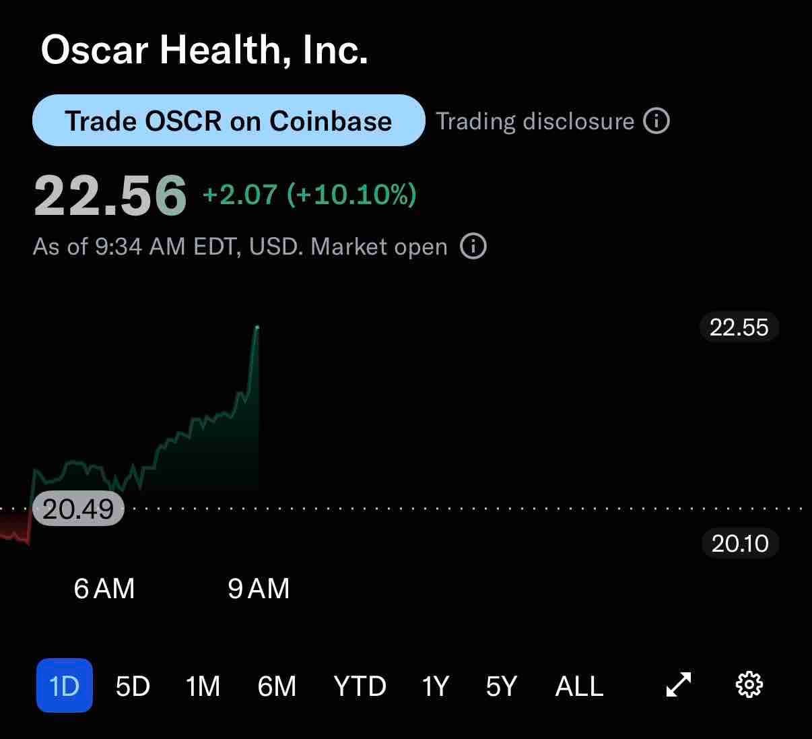Open the Trading disclosure link
The width and height of the screenshot is (812, 739).
tap(535, 121)
